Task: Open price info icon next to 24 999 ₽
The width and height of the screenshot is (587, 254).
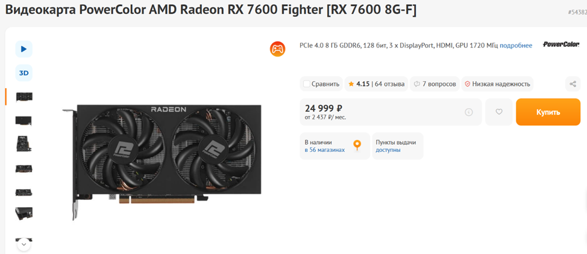Action: (469, 112)
